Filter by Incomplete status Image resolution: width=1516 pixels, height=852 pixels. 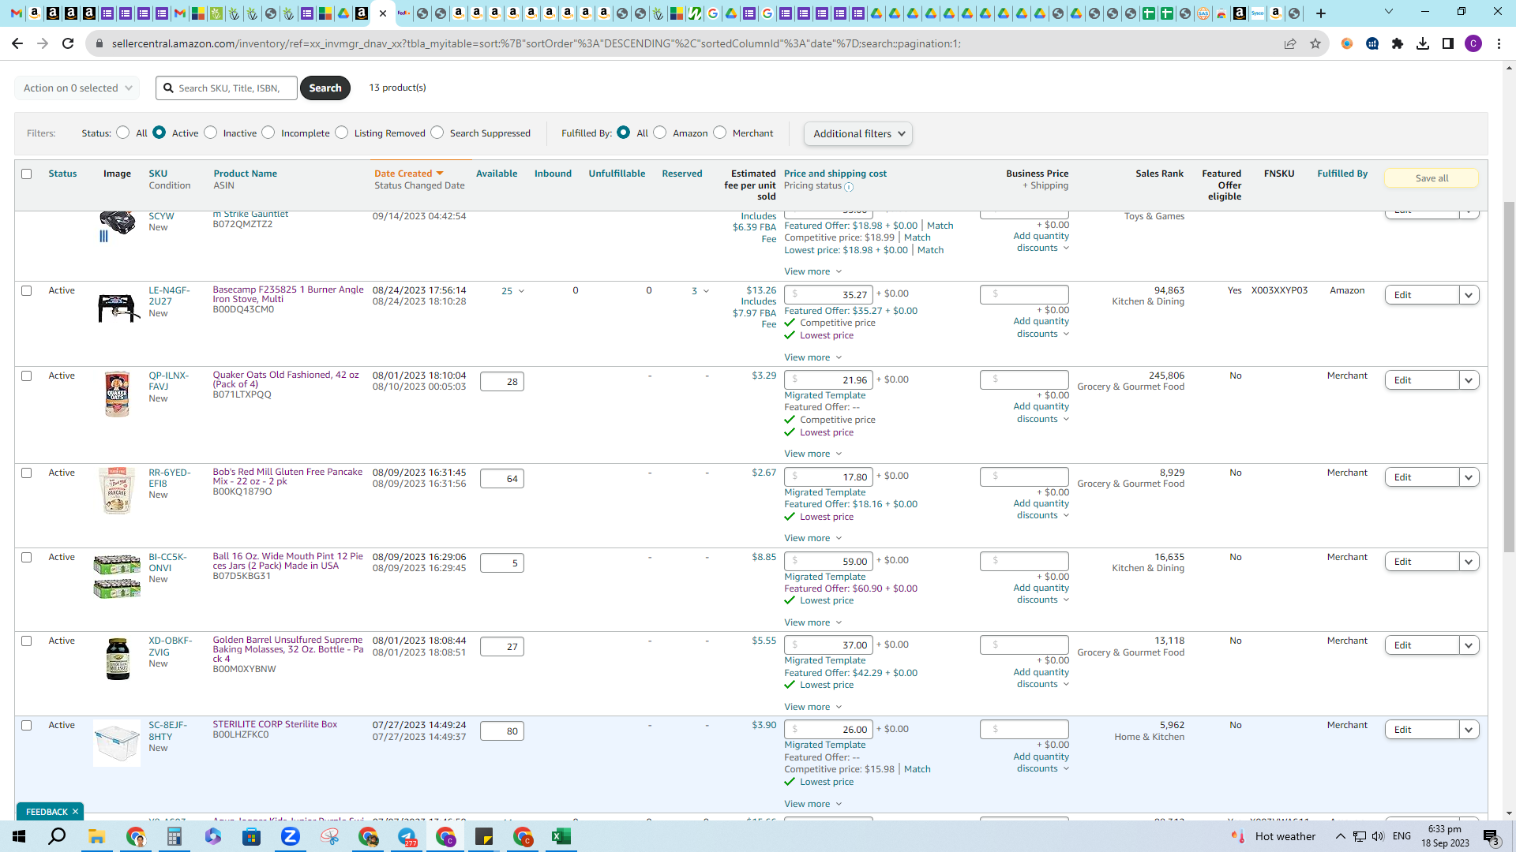pos(268,133)
